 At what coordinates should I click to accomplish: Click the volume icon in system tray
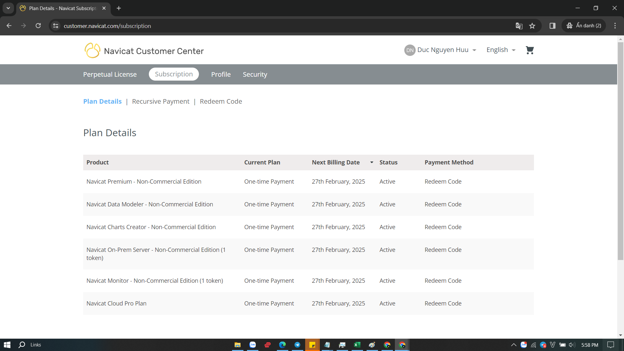tap(572, 345)
